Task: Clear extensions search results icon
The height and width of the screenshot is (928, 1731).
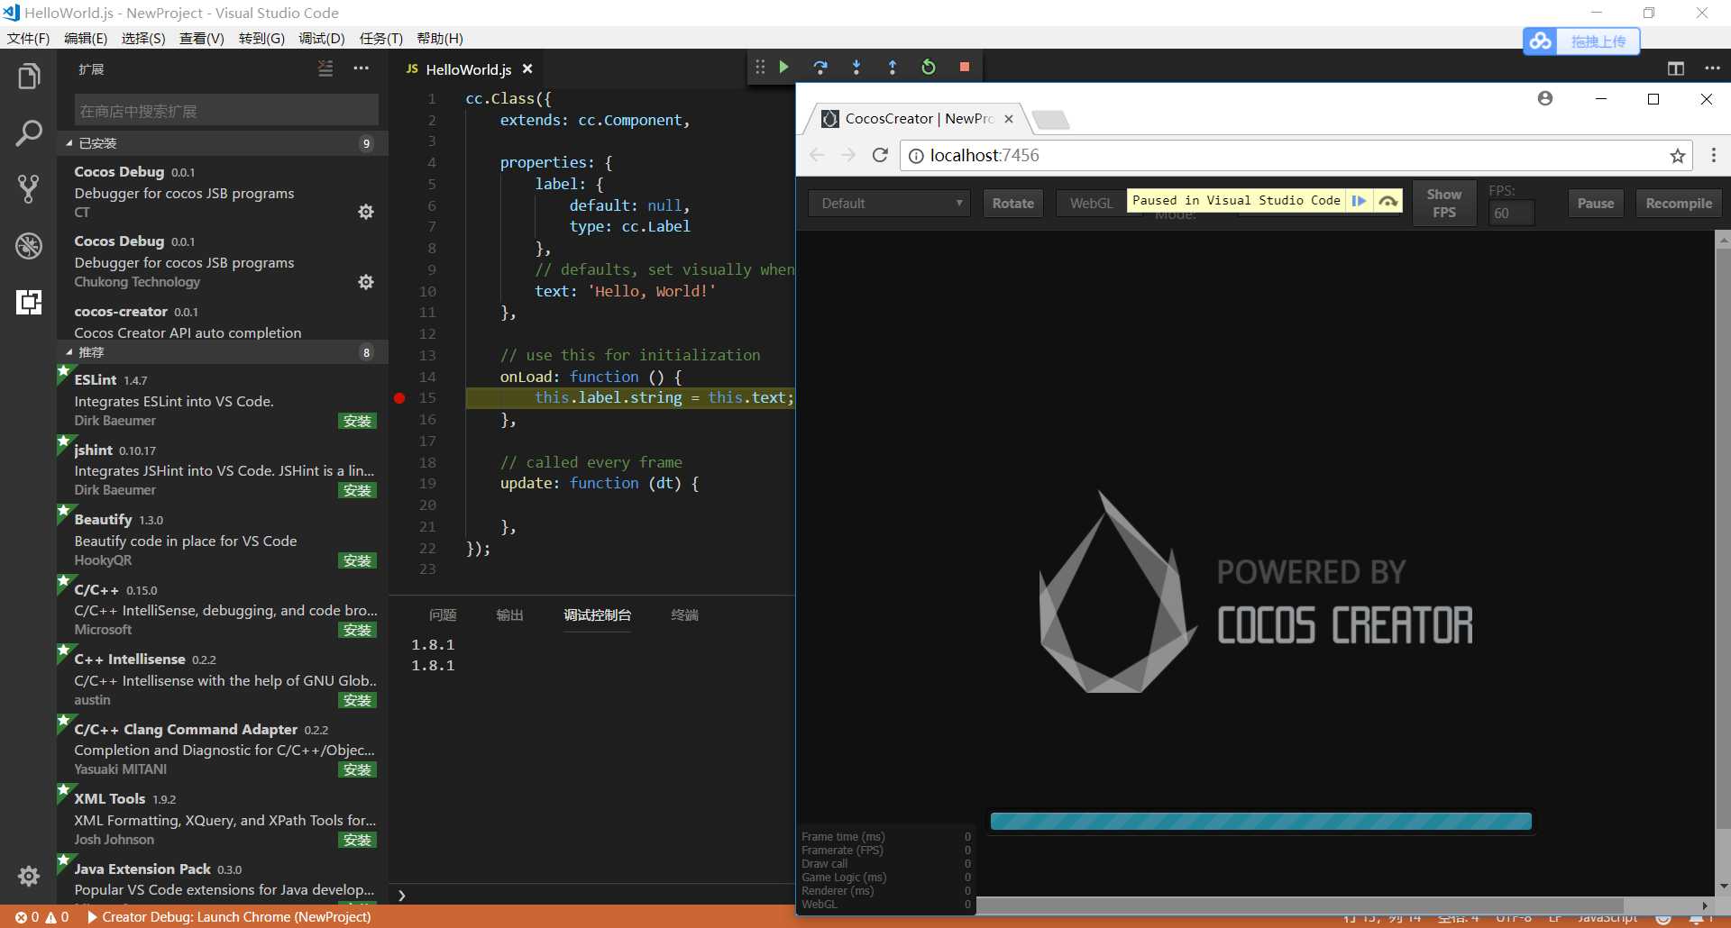Action: [x=325, y=68]
